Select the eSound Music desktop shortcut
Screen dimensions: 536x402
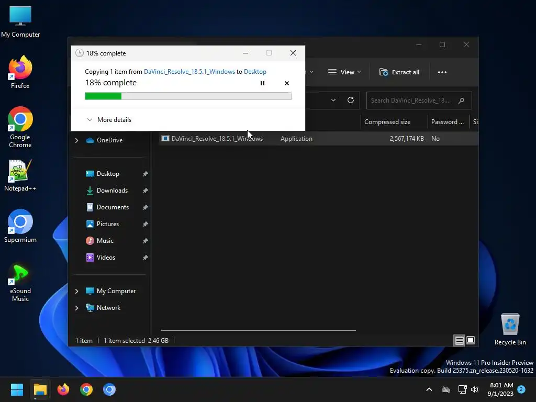20,283
